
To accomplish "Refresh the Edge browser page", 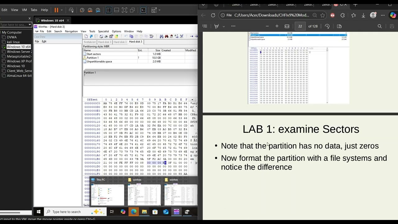I will click(x=213, y=15).
